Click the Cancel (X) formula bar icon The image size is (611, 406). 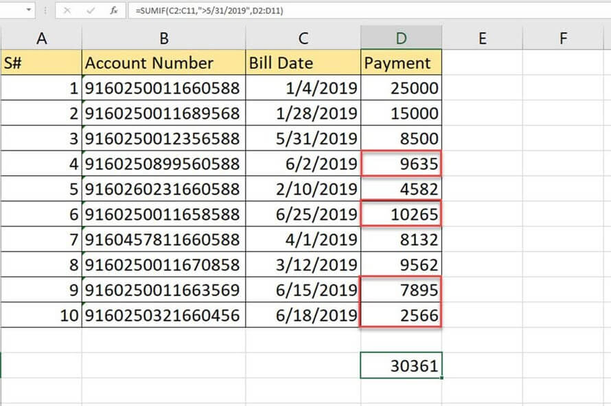(67, 11)
